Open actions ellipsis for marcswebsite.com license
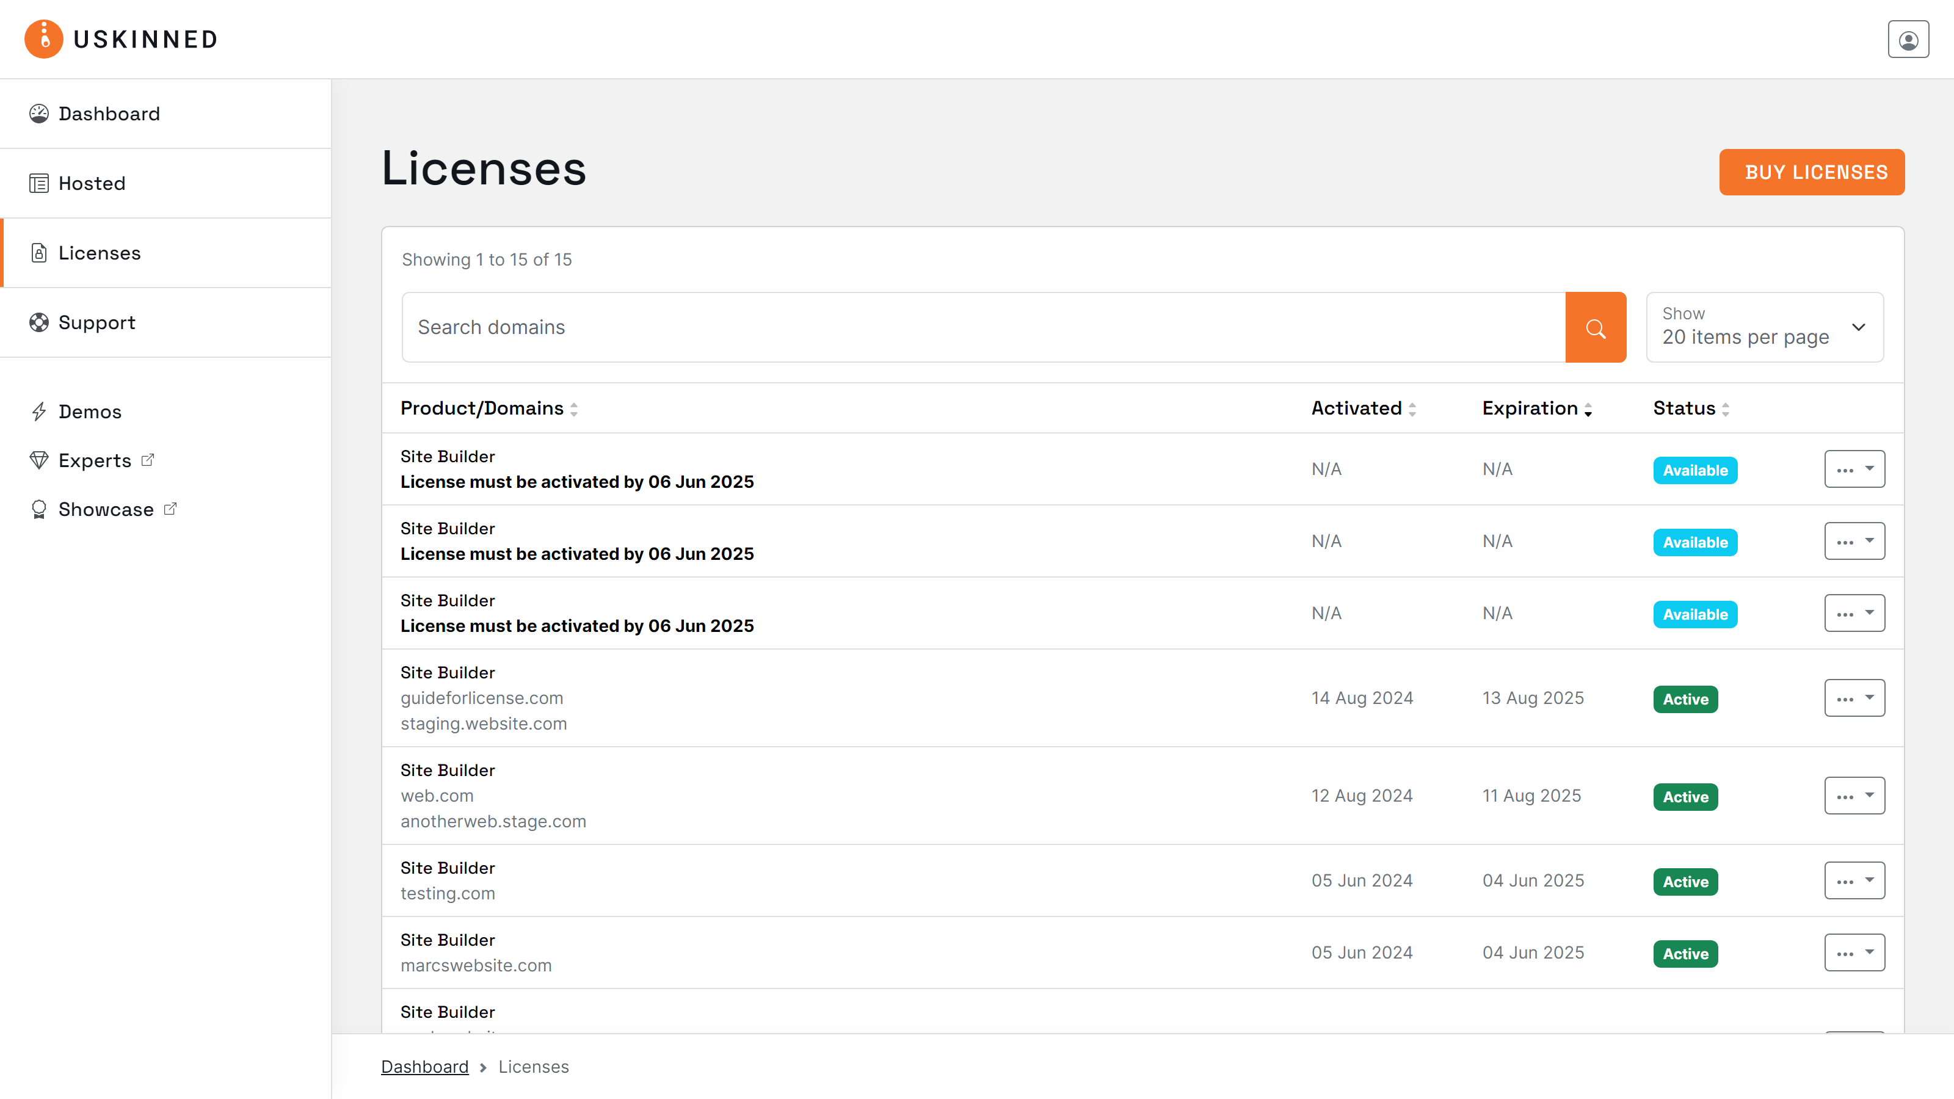This screenshot has width=1954, height=1099. 1854,952
